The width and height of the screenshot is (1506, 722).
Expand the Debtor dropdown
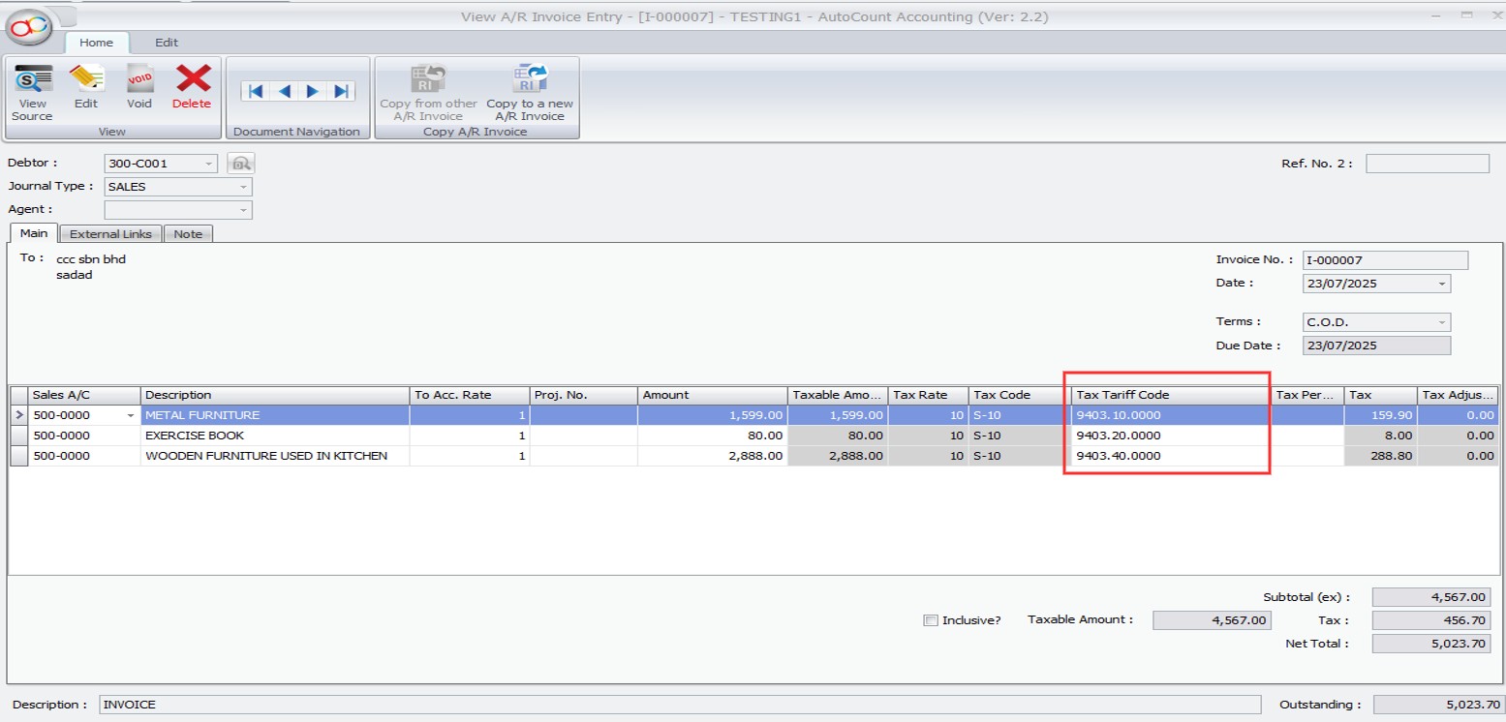coord(209,165)
